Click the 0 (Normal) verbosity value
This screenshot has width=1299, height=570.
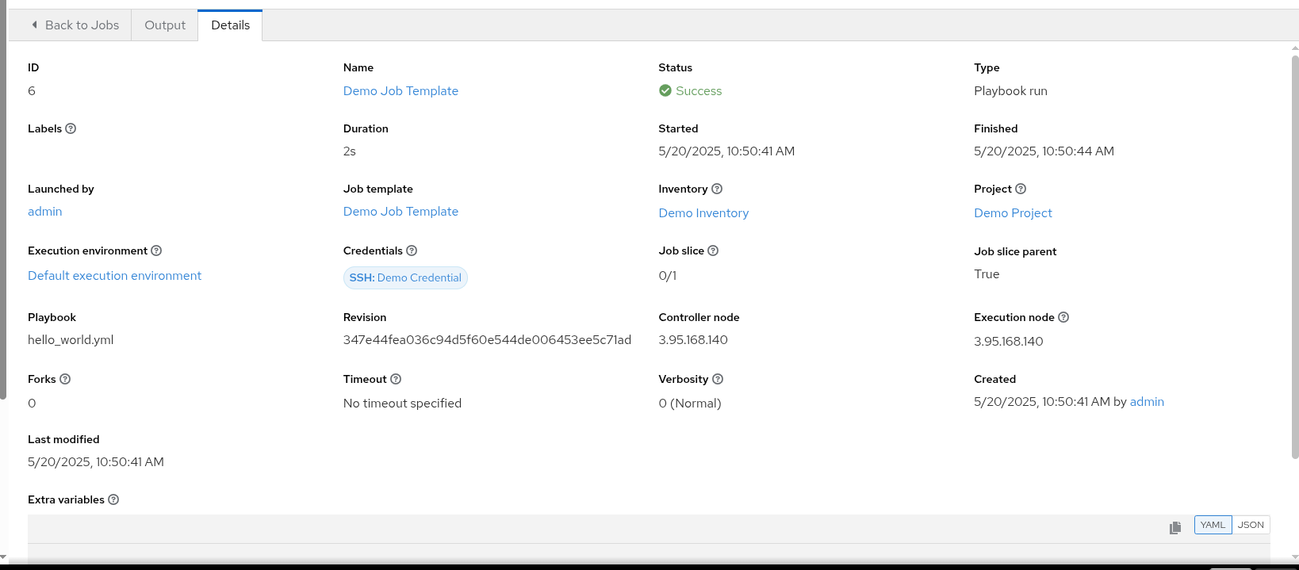tap(690, 404)
